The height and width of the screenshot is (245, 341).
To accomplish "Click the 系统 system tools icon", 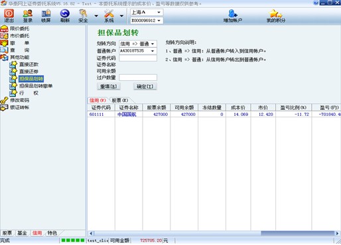I will click(x=109, y=14).
